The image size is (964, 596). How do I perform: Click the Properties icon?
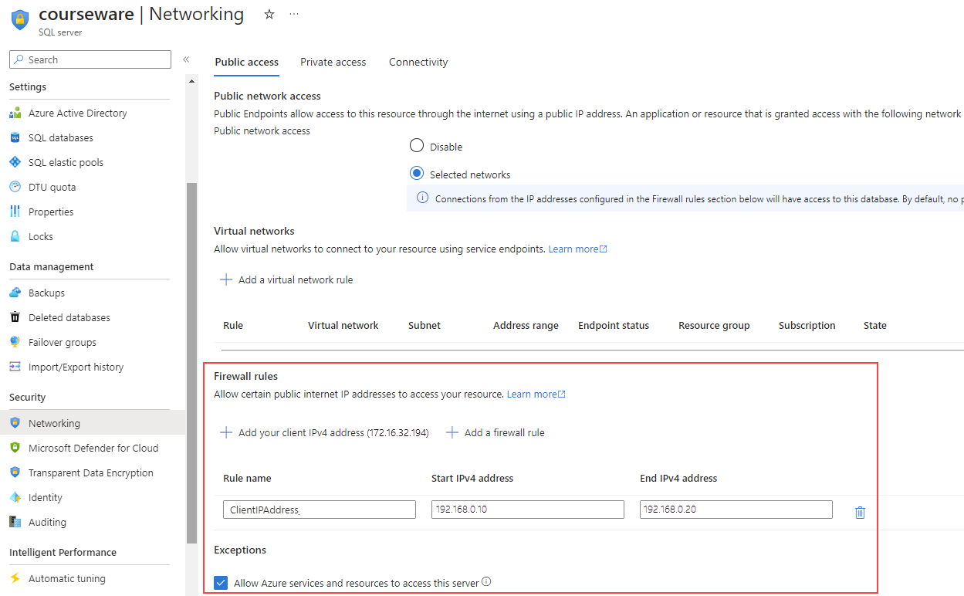click(15, 212)
